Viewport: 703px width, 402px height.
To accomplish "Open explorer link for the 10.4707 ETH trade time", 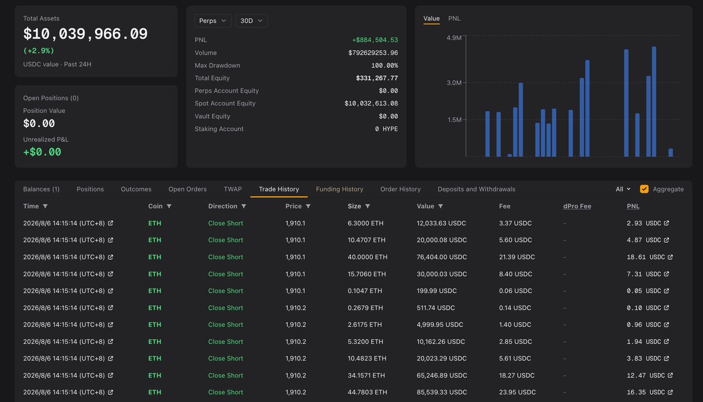I will coord(111,240).
